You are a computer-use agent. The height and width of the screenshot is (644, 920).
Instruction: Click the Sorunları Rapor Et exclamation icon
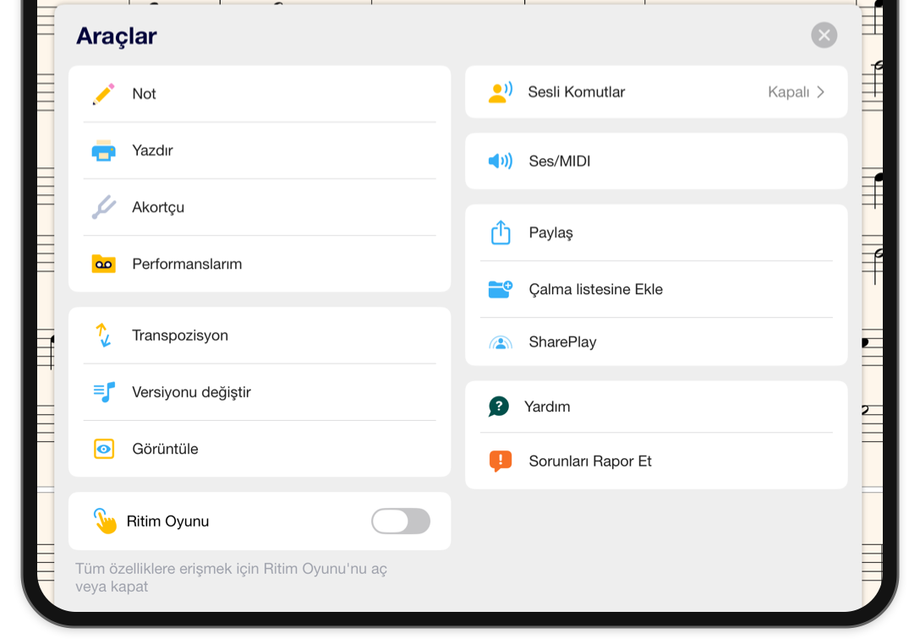tap(501, 461)
